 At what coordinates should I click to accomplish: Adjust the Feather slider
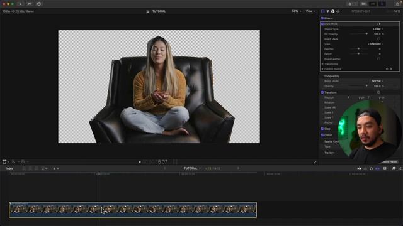(x=359, y=49)
